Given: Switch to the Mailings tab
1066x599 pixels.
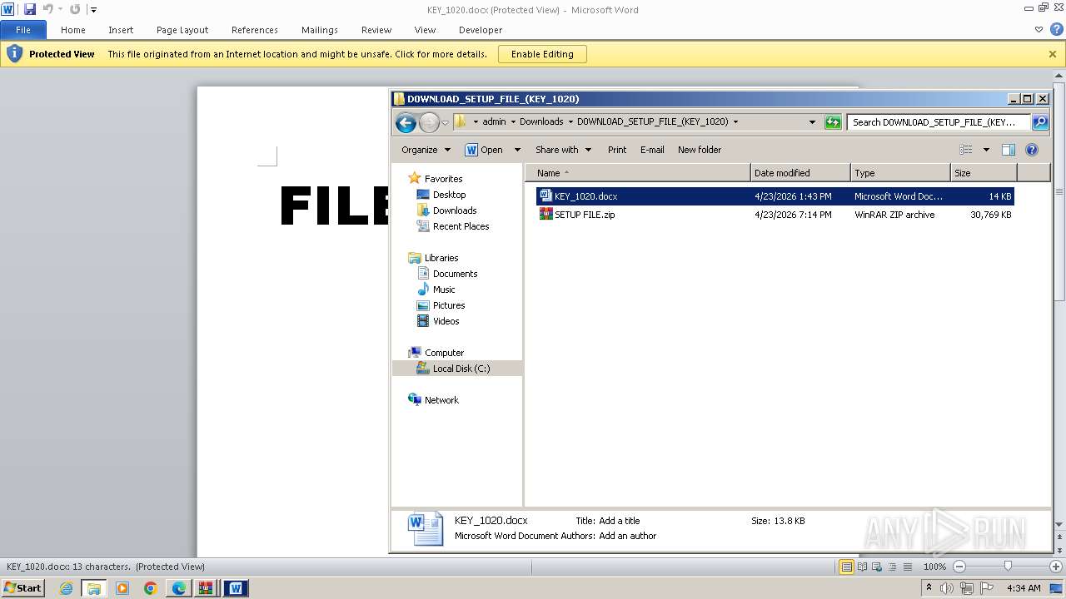Looking at the screenshot, I should pyautogui.click(x=320, y=29).
